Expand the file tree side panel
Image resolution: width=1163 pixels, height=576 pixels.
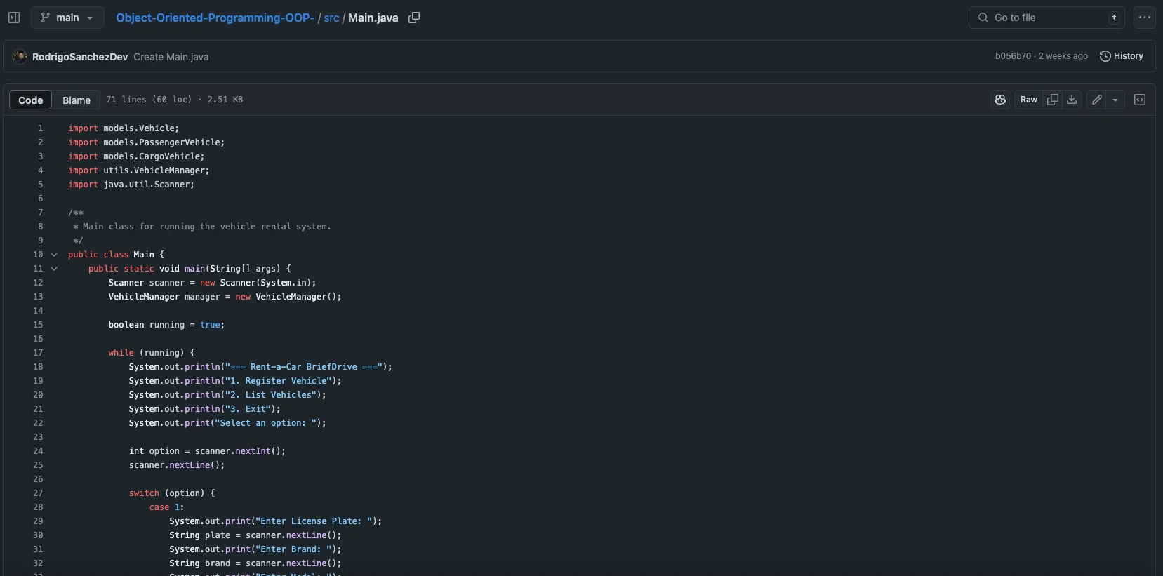coord(14,18)
